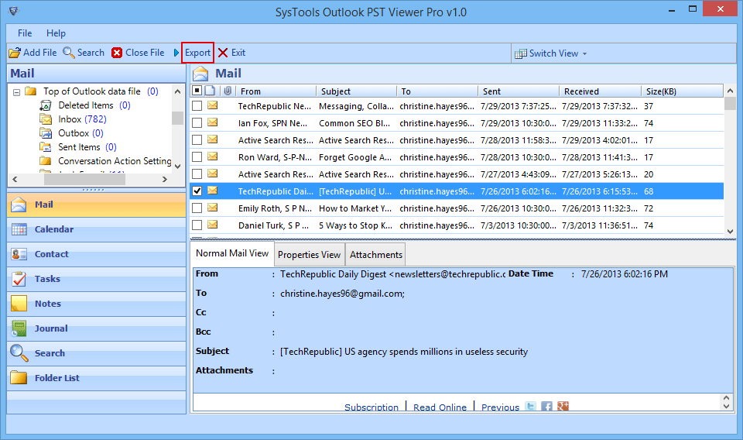Image resolution: width=743 pixels, height=440 pixels.
Task: Click the Close File toolbar button
Action: [x=138, y=53]
